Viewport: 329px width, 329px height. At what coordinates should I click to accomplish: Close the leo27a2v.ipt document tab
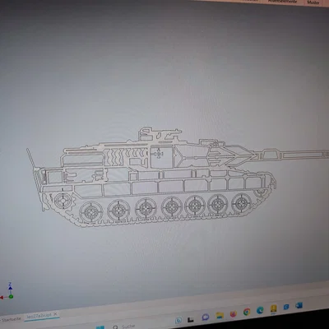point(55,314)
